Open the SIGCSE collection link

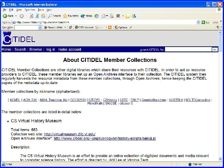pyautogui.click(x=111, y=103)
